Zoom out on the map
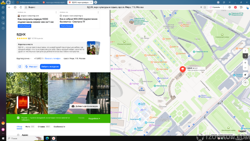Viewport: 250px width, 141px height. [x=245, y=68]
